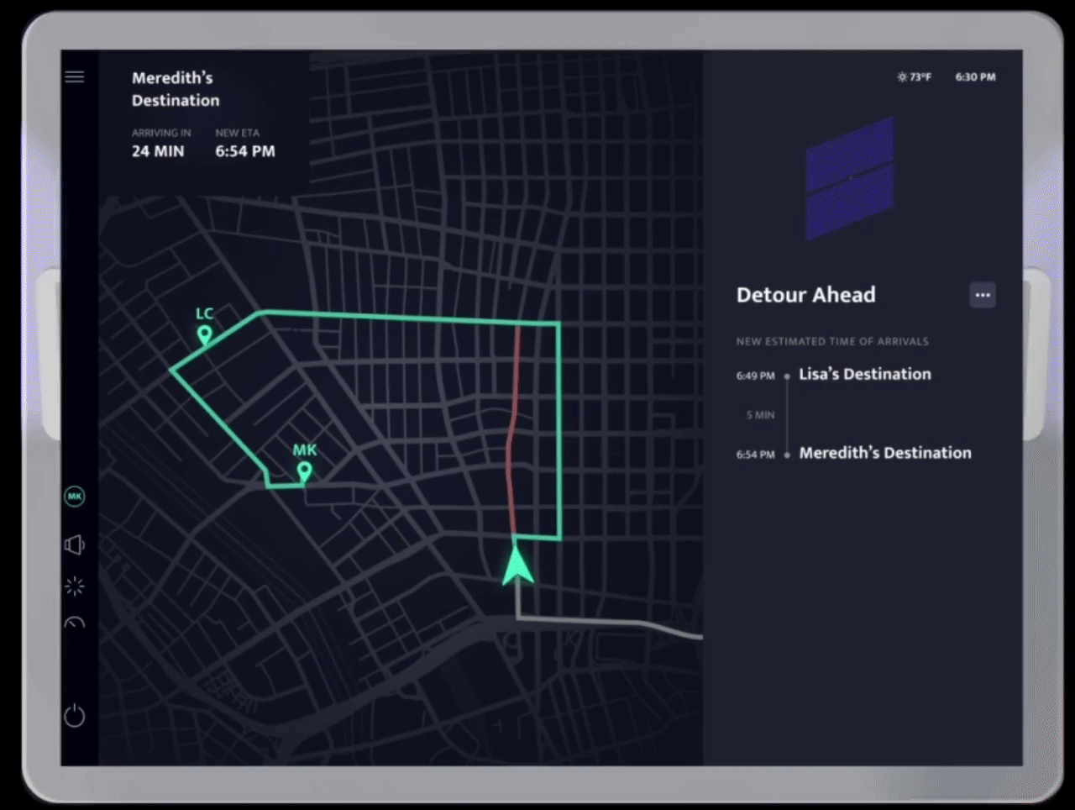
Task: Tap the MK map pin
Action: [x=304, y=472]
